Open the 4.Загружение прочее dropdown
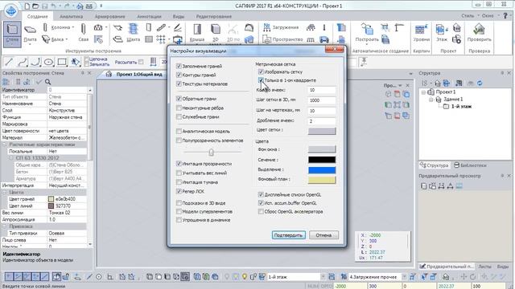Image resolution: width=515 pixels, height=289 pixels. (404, 277)
